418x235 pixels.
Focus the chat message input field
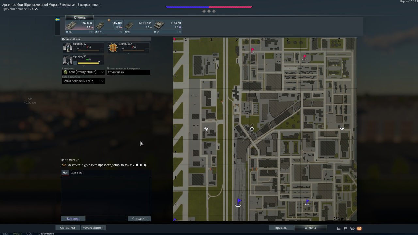[106, 219]
